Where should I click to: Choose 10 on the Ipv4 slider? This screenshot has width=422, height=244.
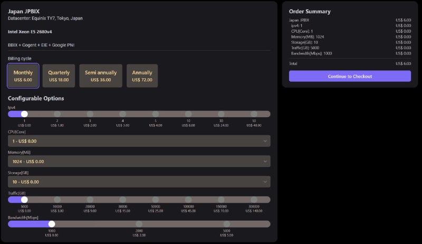(x=188, y=114)
